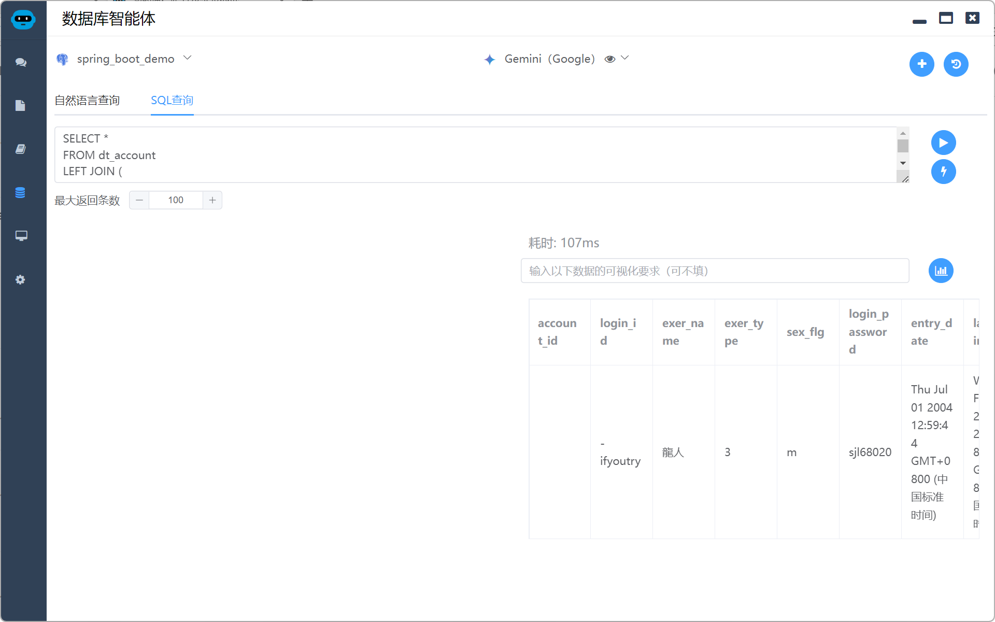The width and height of the screenshot is (995, 622).
Task: Click the account_id column header
Action: pos(560,332)
